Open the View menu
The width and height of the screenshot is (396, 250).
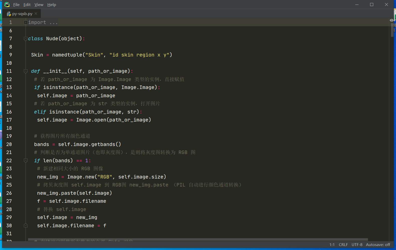39,4
